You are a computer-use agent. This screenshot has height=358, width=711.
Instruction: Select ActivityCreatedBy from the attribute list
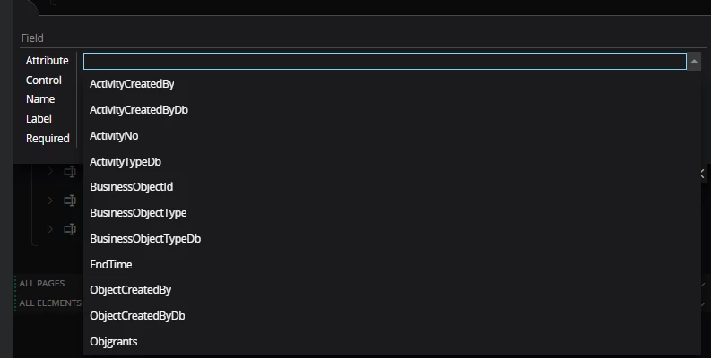[132, 84]
